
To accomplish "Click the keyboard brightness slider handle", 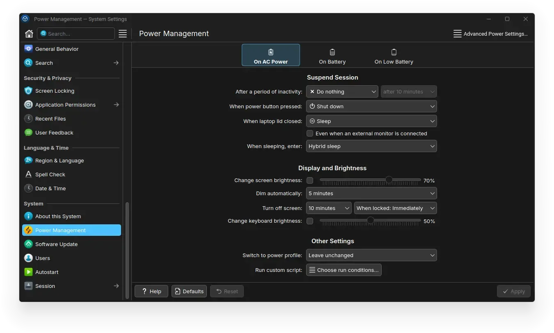I will (x=371, y=220).
